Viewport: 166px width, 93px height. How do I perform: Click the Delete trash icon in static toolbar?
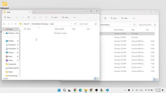[x=46, y=17]
